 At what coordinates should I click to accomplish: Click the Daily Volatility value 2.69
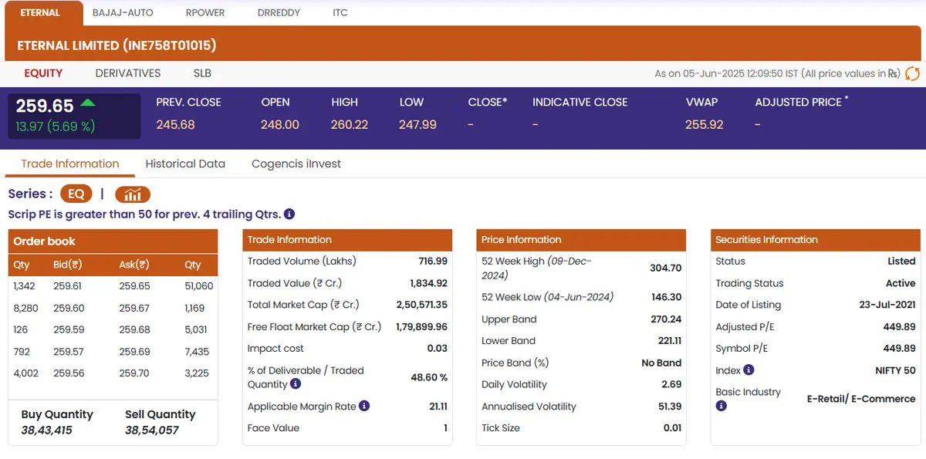pyautogui.click(x=672, y=384)
